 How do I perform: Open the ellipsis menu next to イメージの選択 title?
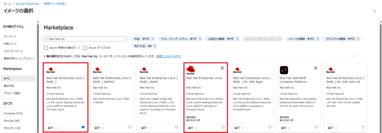[40, 11]
